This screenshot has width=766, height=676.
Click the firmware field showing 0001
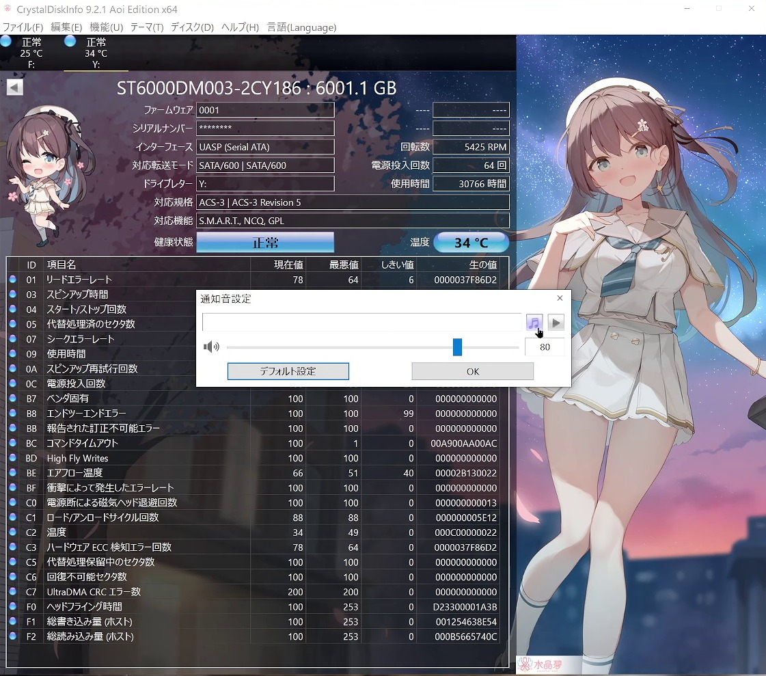(x=265, y=110)
